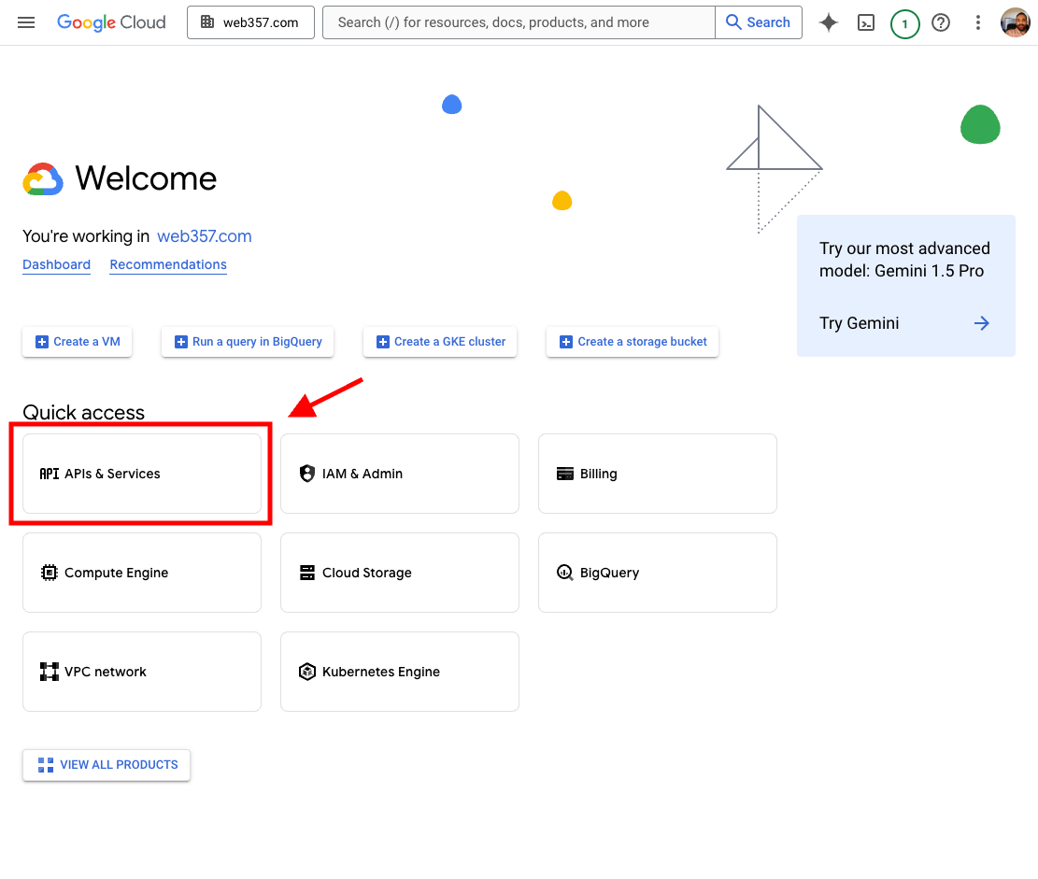Click the Kubernetes Engine hexagon icon

pyautogui.click(x=307, y=672)
